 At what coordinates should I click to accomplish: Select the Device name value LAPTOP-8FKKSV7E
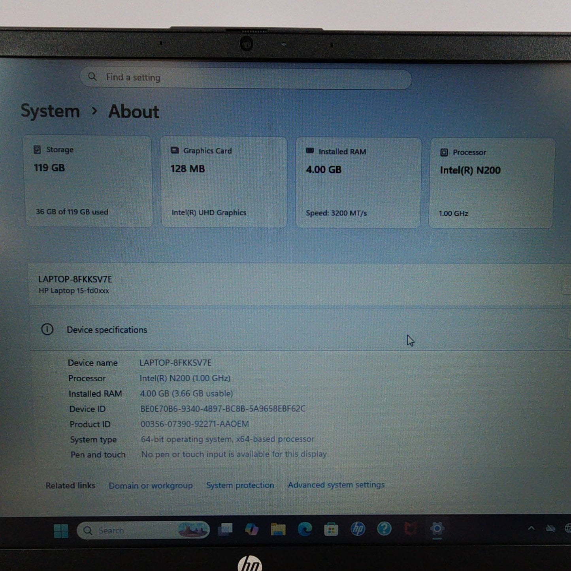coord(175,362)
